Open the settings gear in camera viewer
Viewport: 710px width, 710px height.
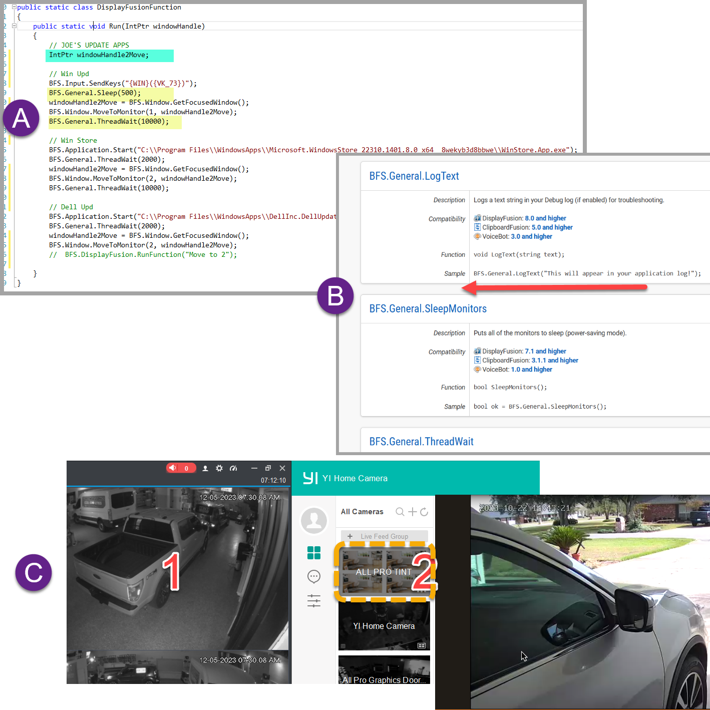(x=219, y=468)
